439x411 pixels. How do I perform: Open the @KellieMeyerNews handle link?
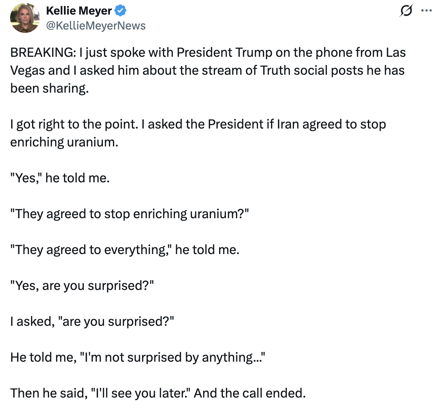tap(96, 25)
